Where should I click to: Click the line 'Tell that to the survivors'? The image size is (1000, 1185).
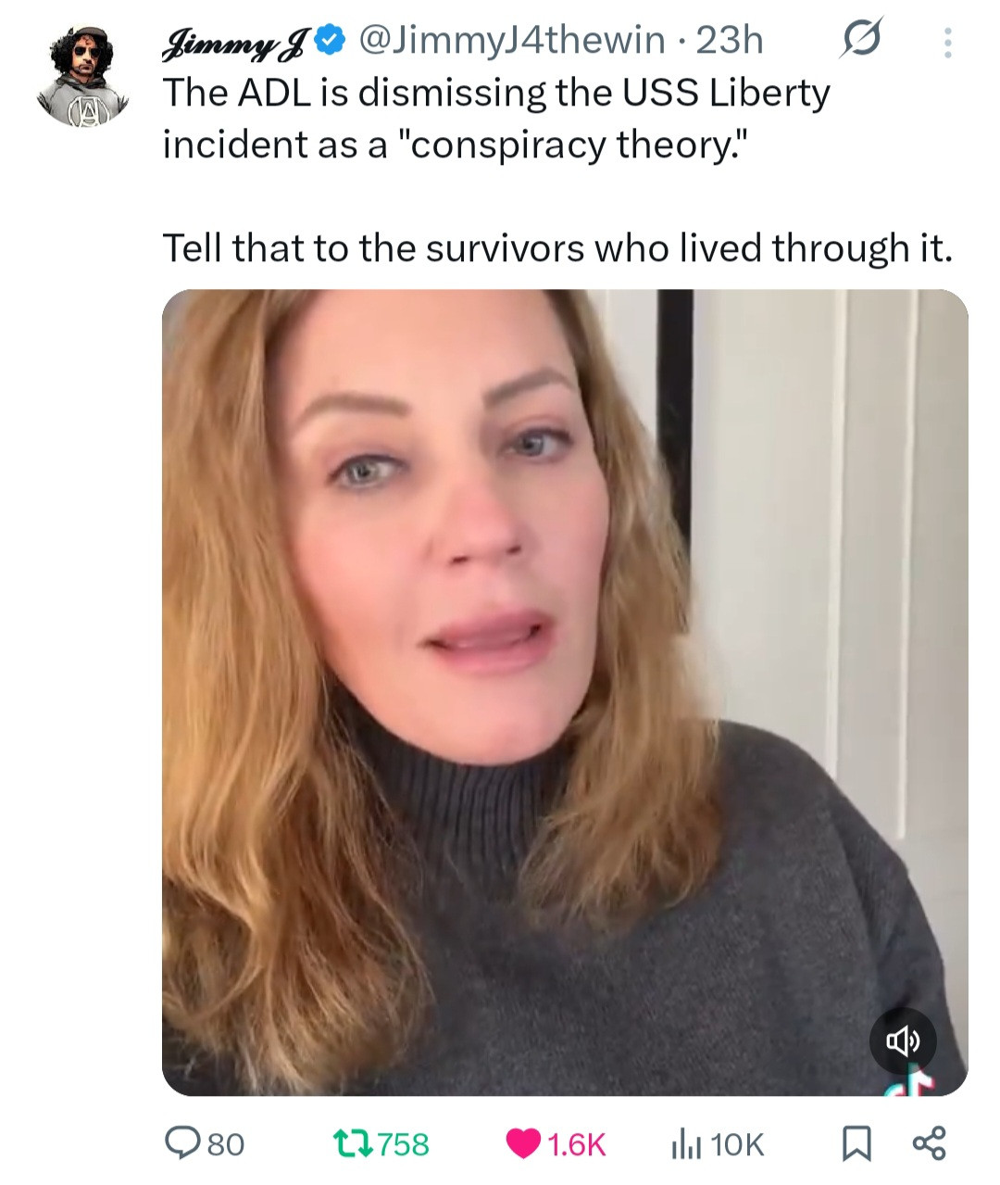(x=557, y=248)
